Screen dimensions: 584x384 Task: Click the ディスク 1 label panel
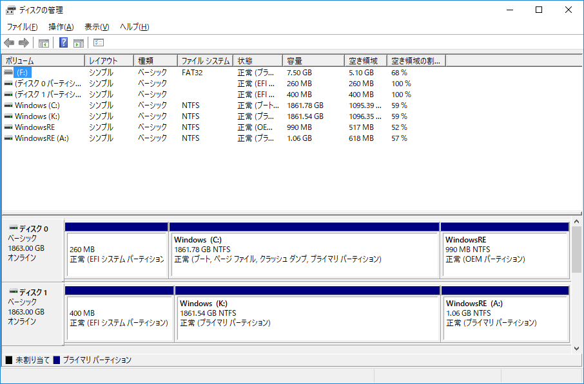coord(33,314)
